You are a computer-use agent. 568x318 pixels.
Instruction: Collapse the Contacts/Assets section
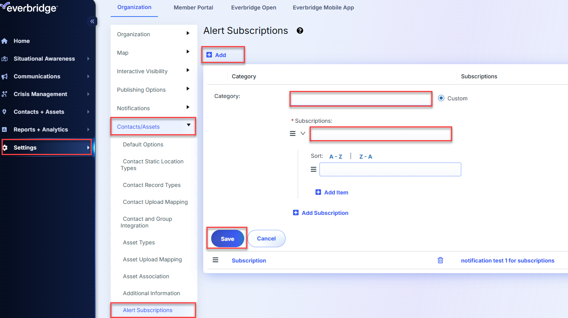click(x=188, y=125)
